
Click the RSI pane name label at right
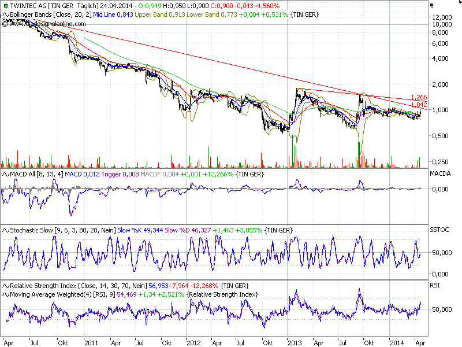click(x=435, y=285)
